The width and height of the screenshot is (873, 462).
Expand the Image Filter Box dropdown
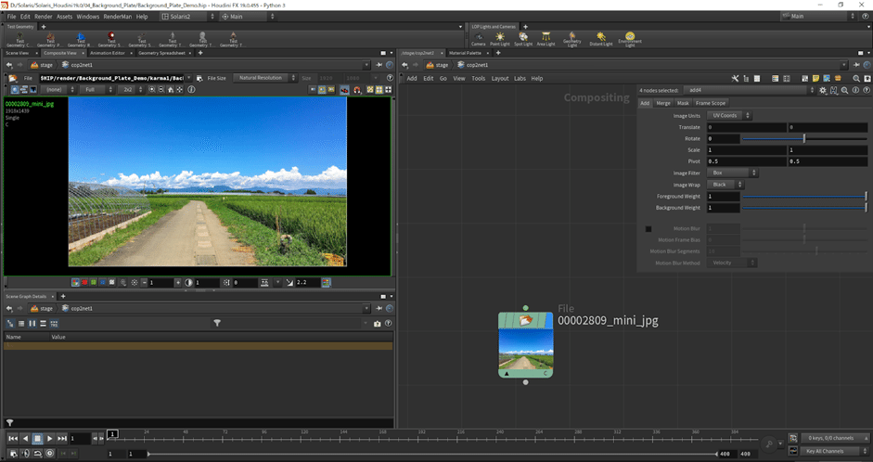pos(733,173)
